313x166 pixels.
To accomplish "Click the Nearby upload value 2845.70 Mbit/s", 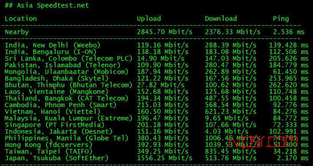I will (165, 32).
